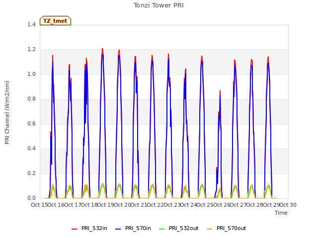Click the Oct 16 x-axis tick label
Image resolution: width=318 pixels, height=238 pixels.
click(56, 205)
